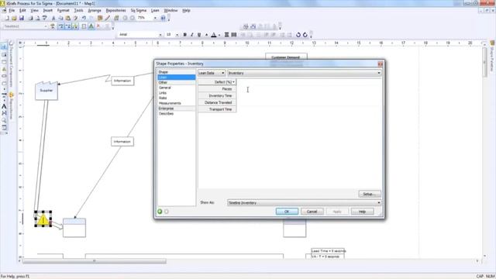This screenshot has height=279, width=496.
Task: Click the Underline formatting icon
Action: 199,35
